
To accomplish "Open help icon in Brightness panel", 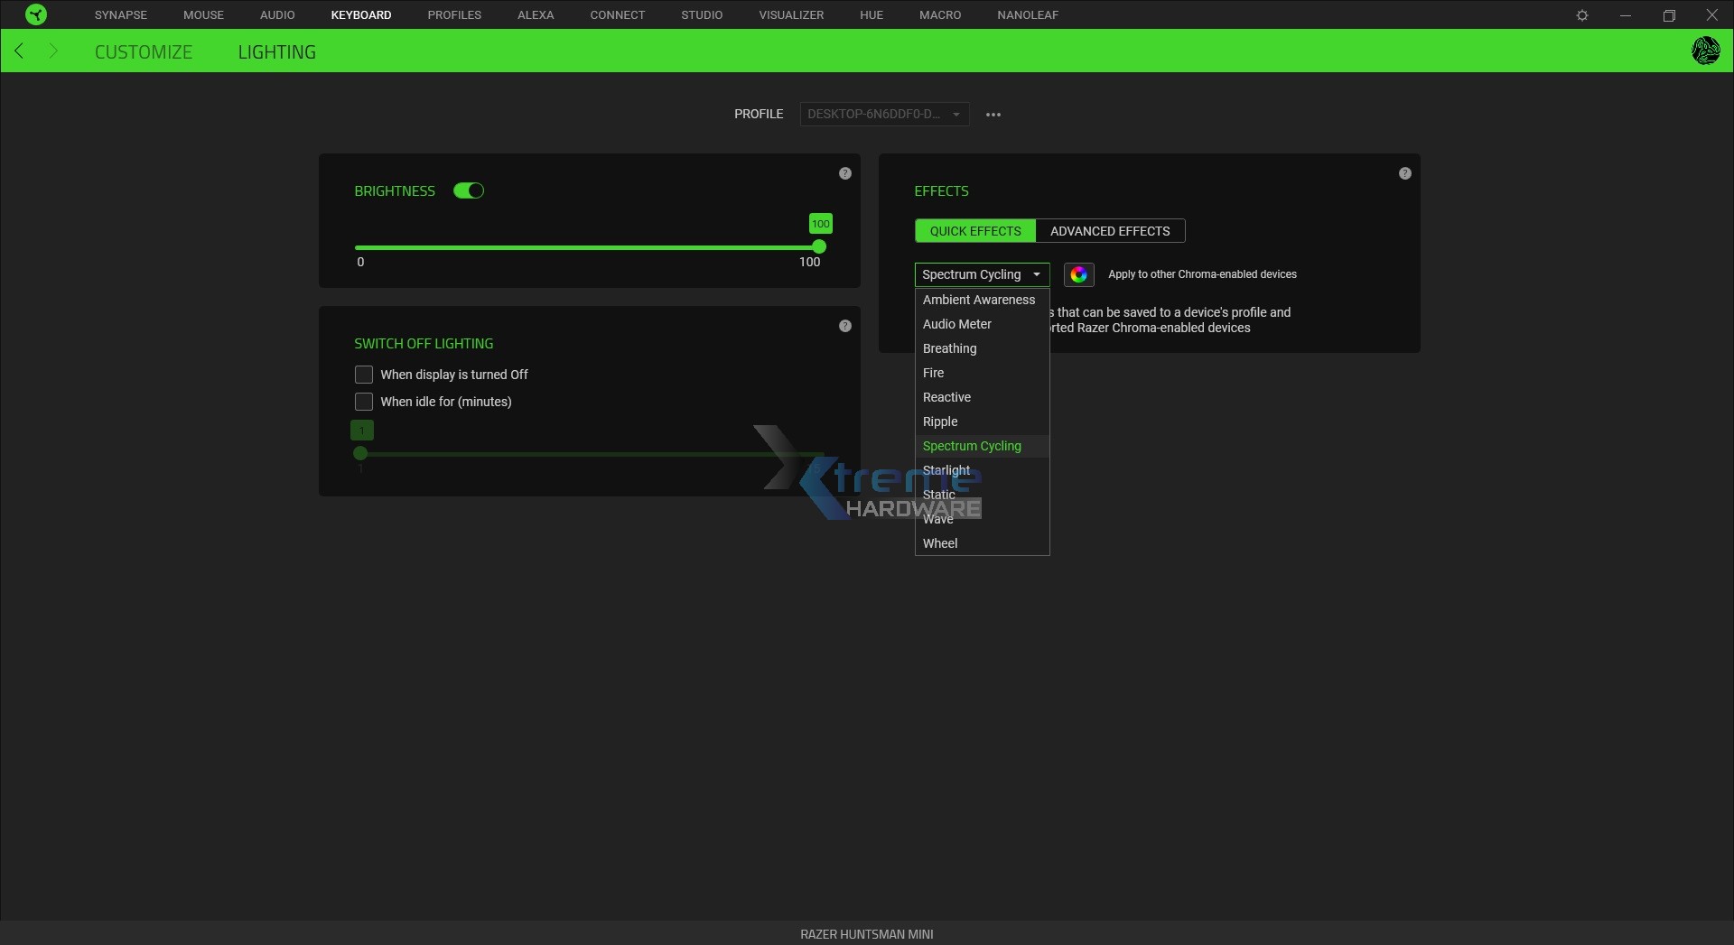I will [844, 173].
